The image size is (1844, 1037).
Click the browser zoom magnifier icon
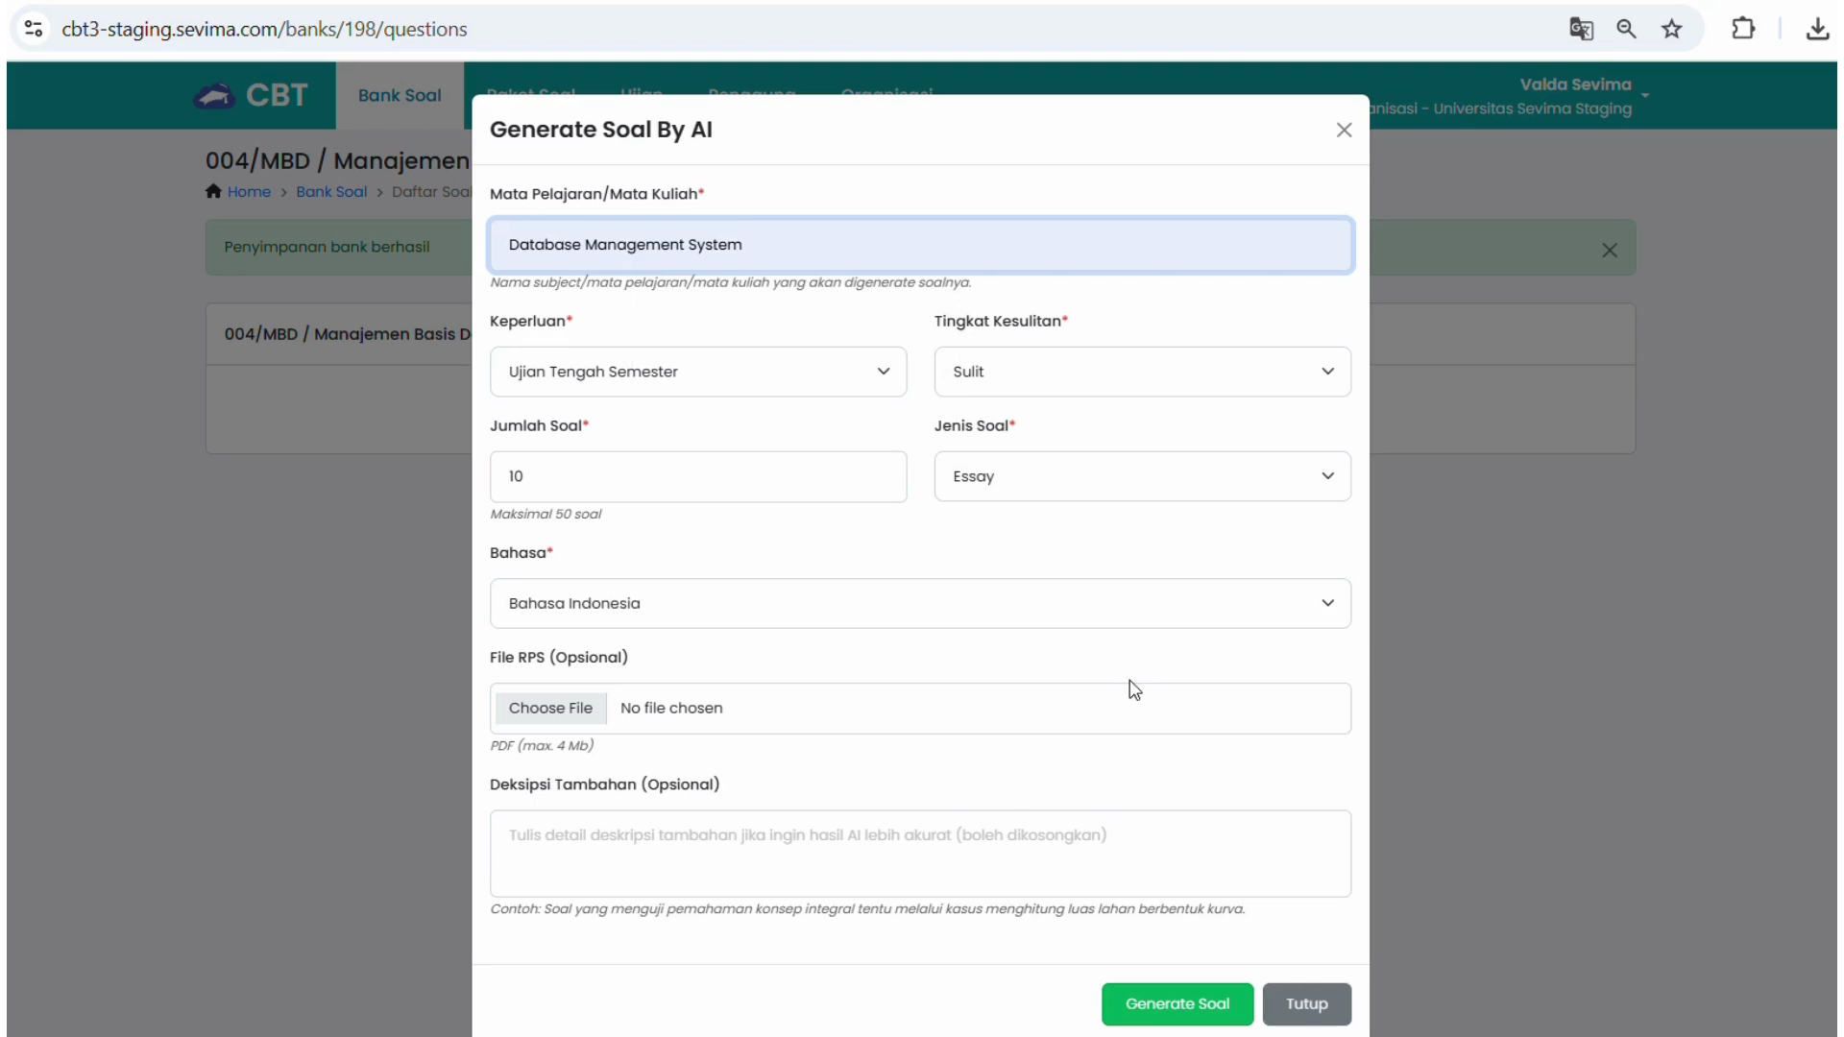pos(1626,29)
